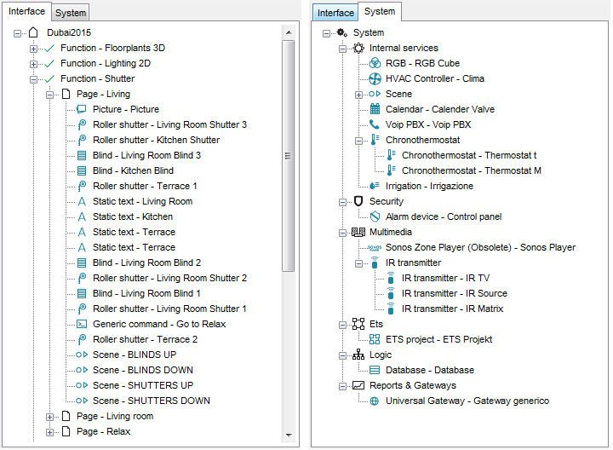The image size is (613, 450).
Task: Click the page icon beside Page - Living room
Action: pyautogui.click(x=66, y=416)
